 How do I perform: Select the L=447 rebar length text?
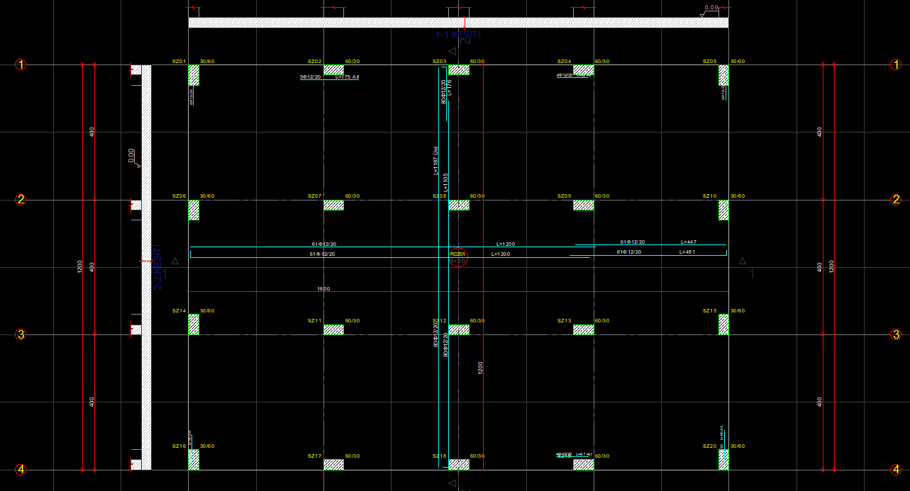(688, 242)
